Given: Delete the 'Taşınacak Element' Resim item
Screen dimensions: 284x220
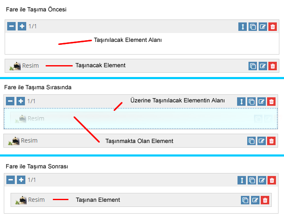Looking at the screenshot, I should click(x=273, y=66).
